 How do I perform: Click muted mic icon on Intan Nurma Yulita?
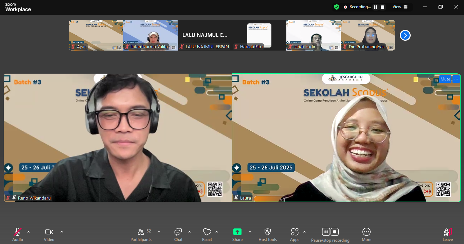pos(127,47)
